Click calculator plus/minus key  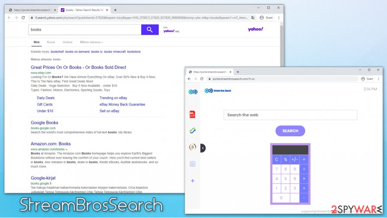295,160
